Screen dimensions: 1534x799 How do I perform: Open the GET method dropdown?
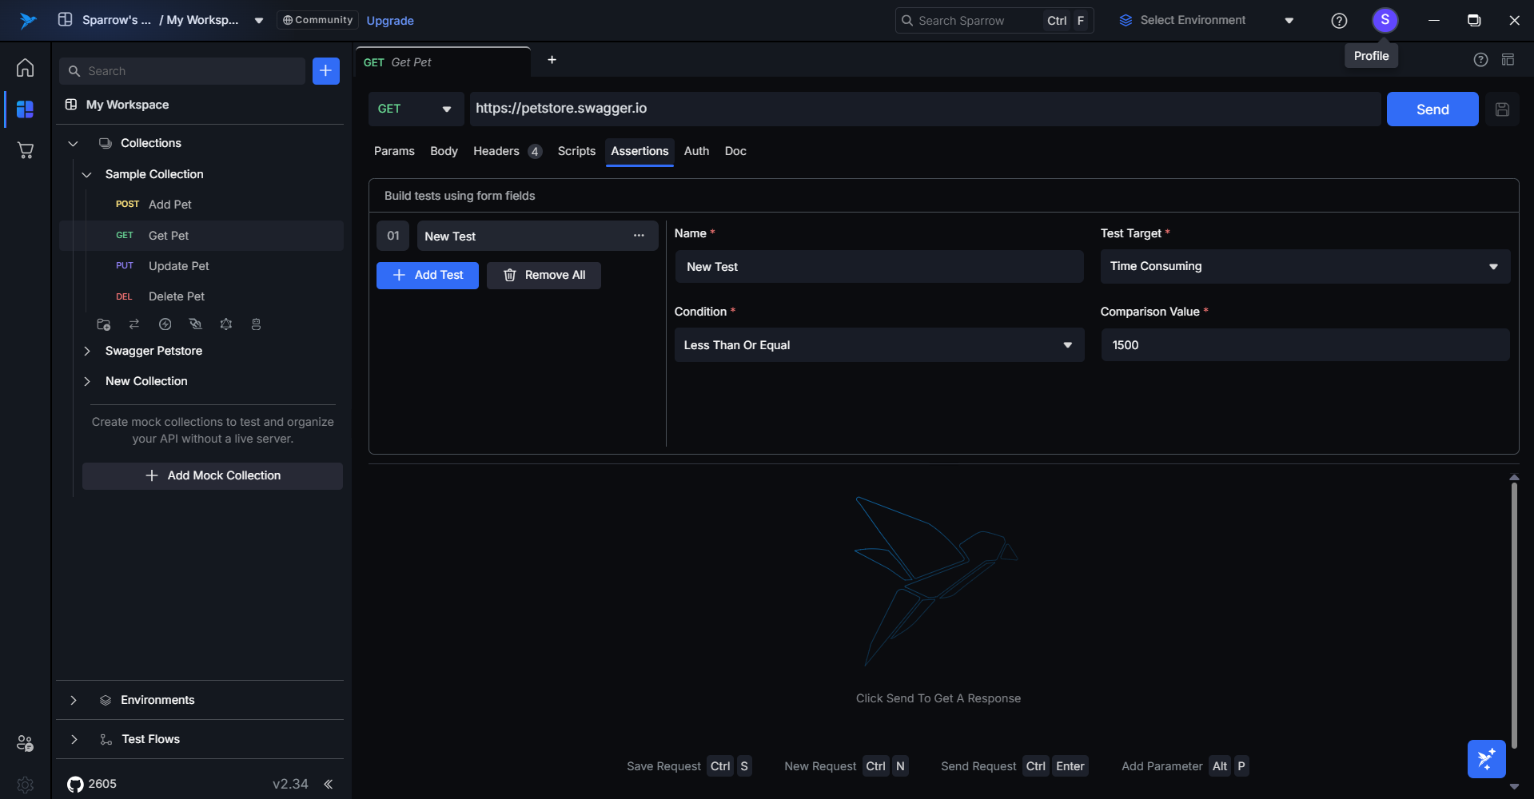pyautogui.click(x=416, y=109)
